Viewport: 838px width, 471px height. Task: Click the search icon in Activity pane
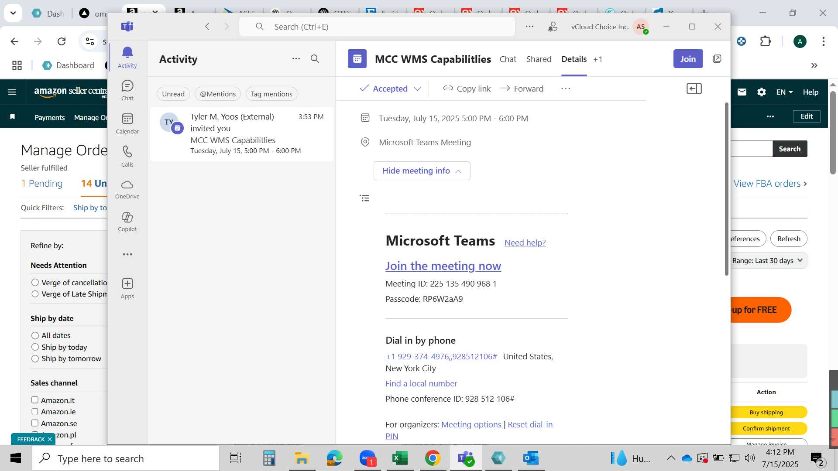click(315, 59)
